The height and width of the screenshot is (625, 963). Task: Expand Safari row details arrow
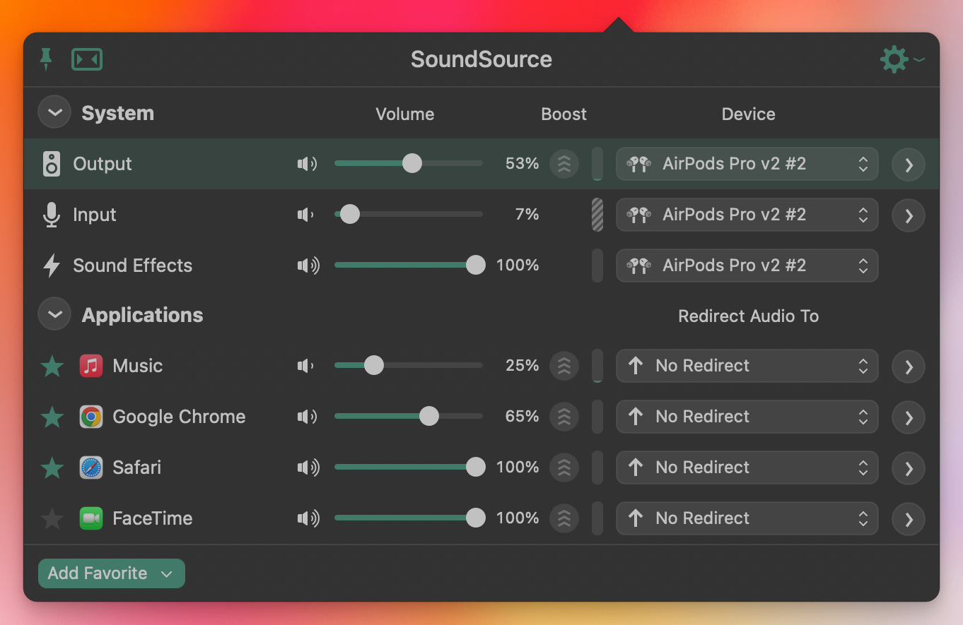click(x=909, y=469)
